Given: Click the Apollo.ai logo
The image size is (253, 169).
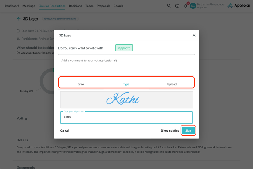Looking at the screenshot, I should (x=238, y=6).
